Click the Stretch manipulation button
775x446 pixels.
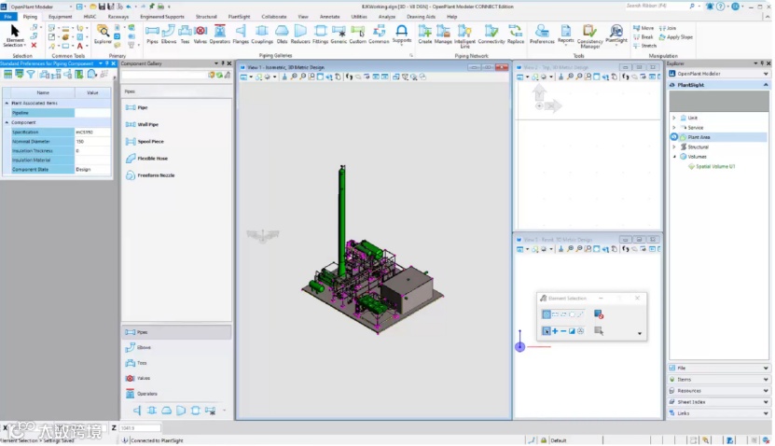645,46
